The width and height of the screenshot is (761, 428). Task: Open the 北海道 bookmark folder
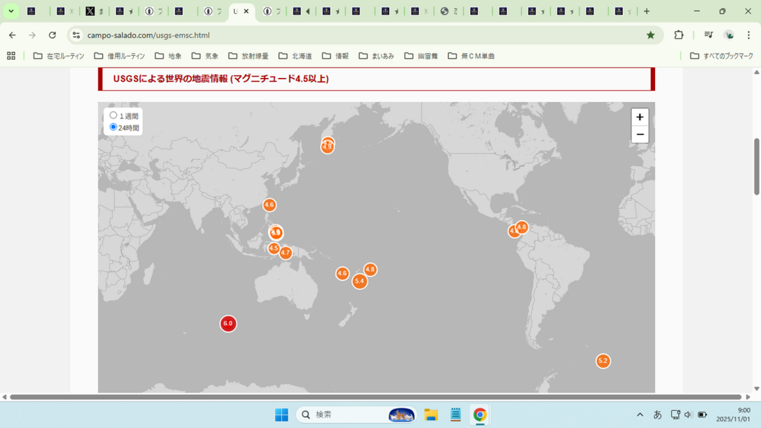(295, 56)
